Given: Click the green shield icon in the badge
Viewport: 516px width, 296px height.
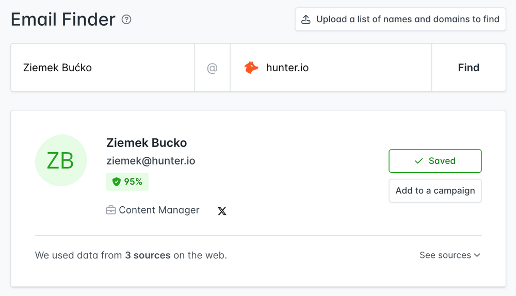Looking at the screenshot, I should (x=117, y=182).
